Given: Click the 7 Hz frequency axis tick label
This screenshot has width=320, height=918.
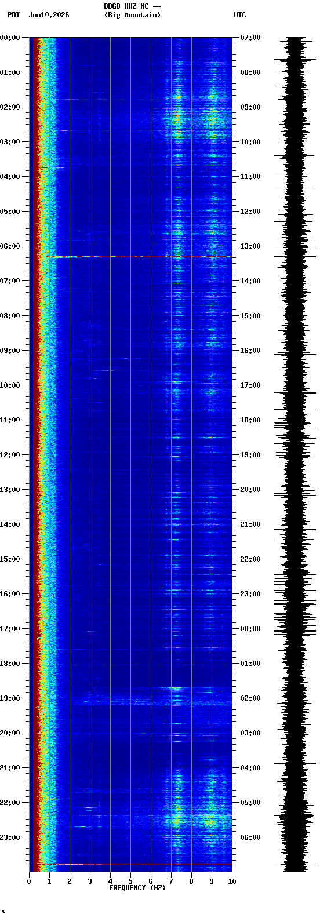Looking at the screenshot, I should [171, 881].
